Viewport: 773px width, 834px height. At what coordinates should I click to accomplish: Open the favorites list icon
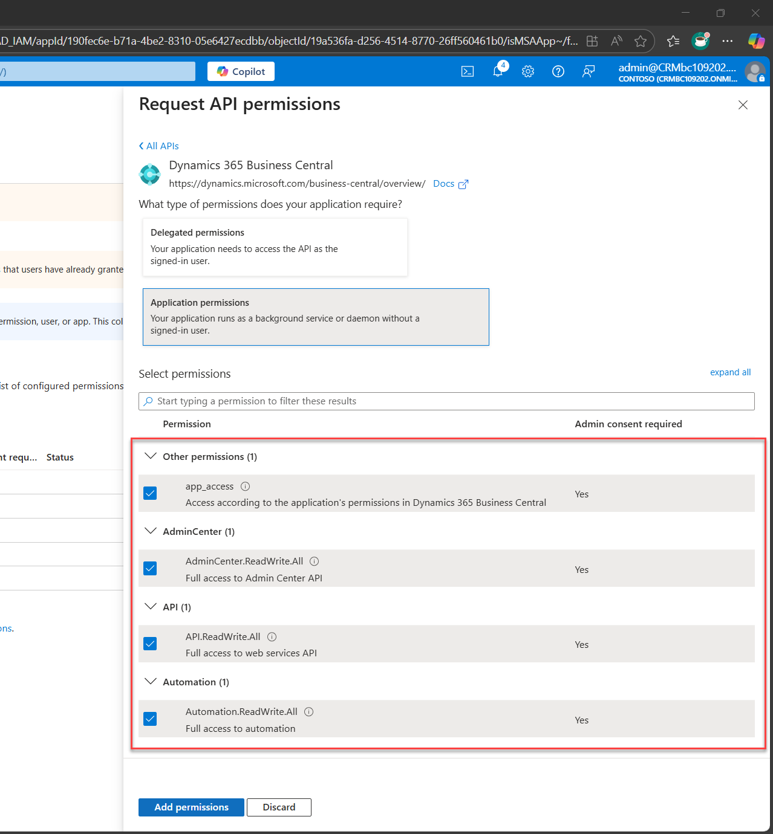click(673, 41)
